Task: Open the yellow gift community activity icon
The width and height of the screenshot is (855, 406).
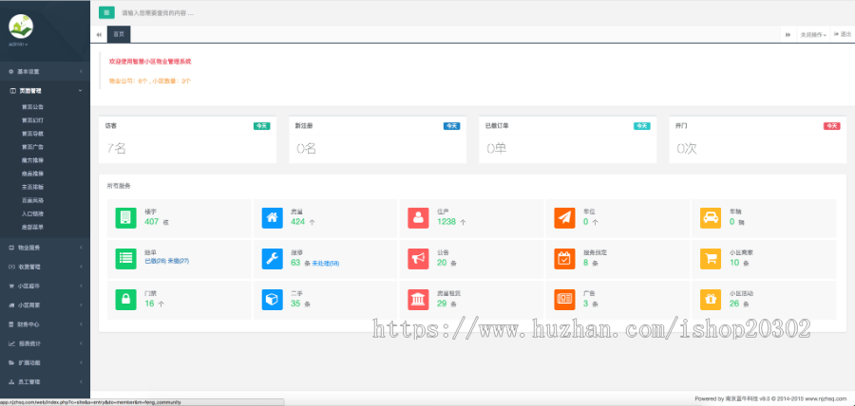Action: (x=711, y=300)
